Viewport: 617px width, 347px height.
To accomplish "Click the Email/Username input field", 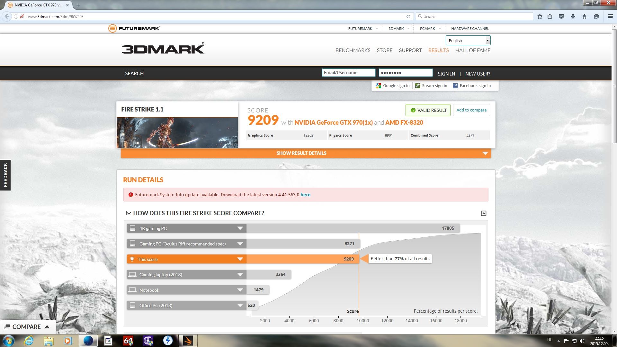I will [x=349, y=73].
